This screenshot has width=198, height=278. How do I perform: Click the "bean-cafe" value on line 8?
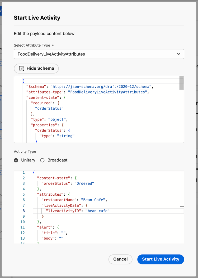tap(97, 211)
